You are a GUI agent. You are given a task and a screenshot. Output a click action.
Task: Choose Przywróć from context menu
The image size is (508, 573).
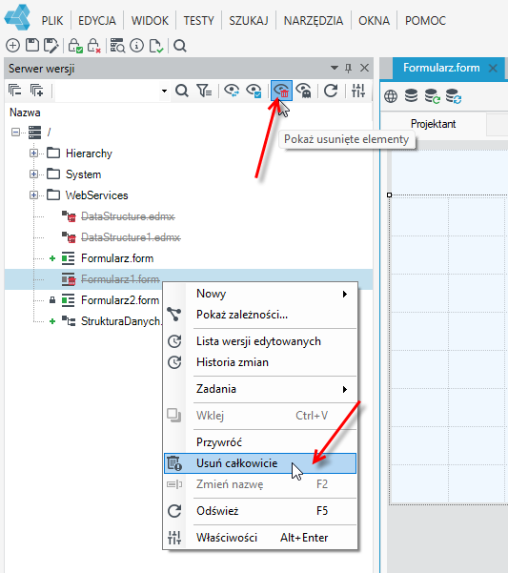point(260,442)
